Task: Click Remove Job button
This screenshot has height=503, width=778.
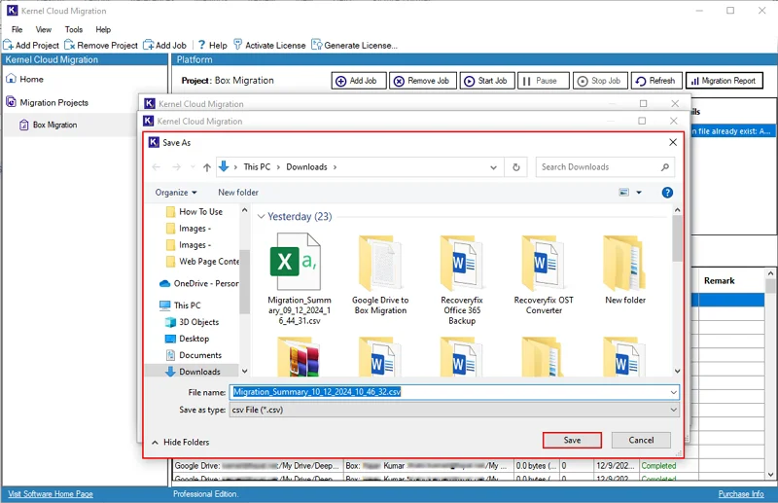Action: (x=423, y=81)
